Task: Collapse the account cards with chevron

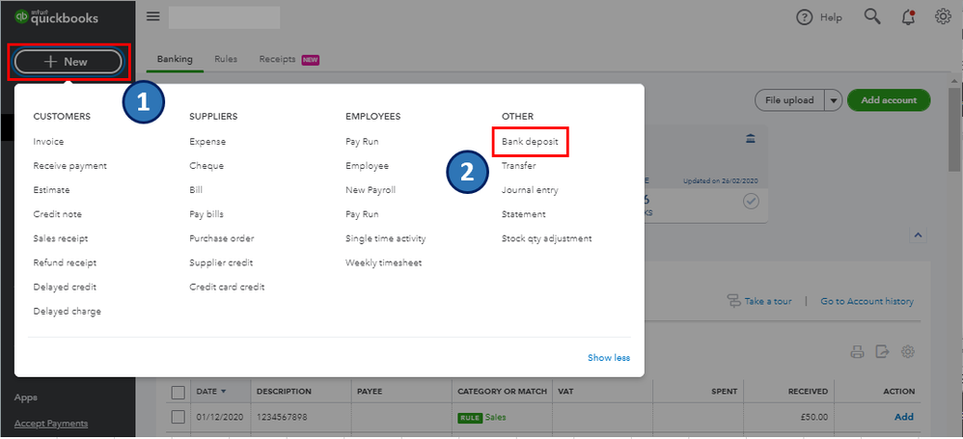Action: pyautogui.click(x=919, y=234)
